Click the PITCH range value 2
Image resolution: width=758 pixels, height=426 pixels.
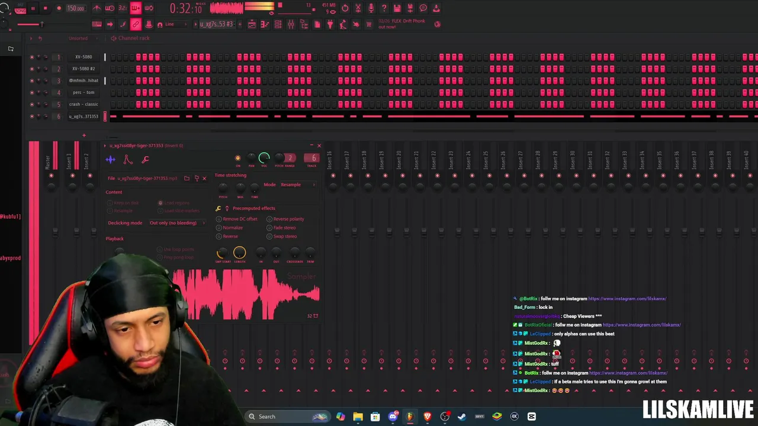(290, 158)
